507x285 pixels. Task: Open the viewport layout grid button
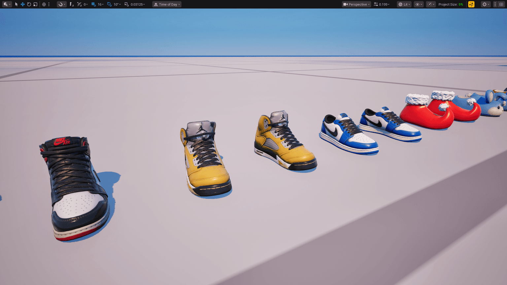(501, 4)
